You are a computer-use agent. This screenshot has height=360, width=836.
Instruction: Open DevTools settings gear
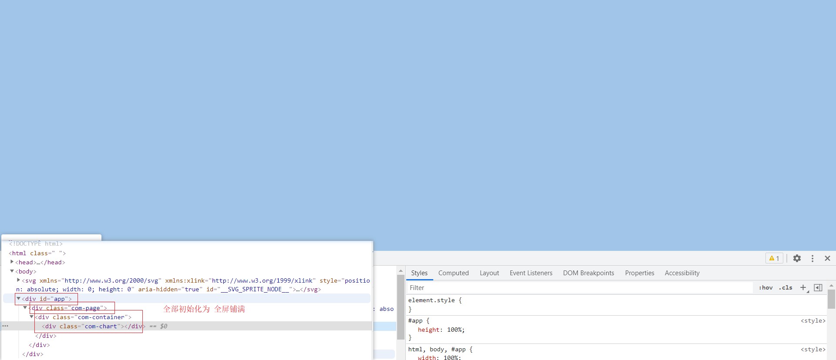click(797, 258)
